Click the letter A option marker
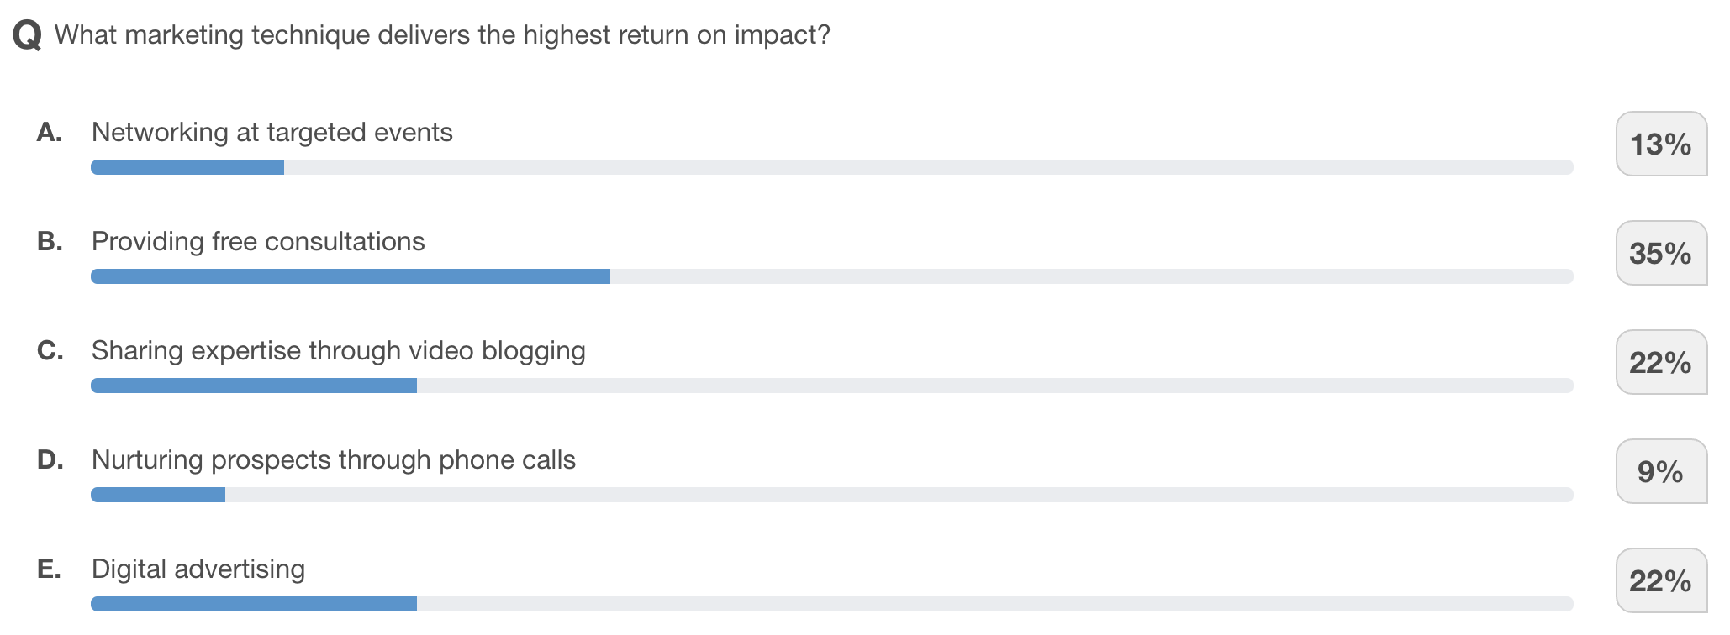The width and height of the screenshot is (1730, 635). coord(50,133)
